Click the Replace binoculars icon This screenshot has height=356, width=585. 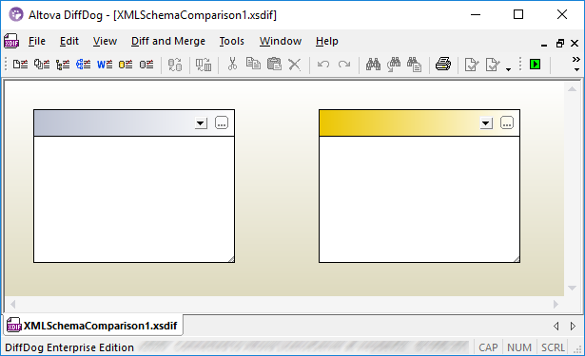pos(414,64)
